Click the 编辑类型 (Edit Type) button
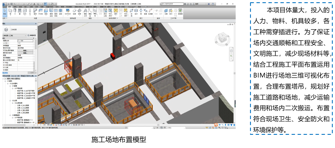 coord(32,35)
